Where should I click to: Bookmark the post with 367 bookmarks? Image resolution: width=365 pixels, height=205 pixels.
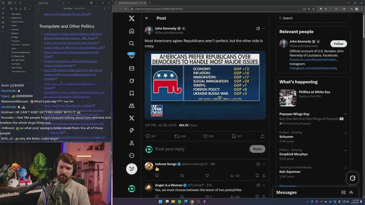coord(237,136)
